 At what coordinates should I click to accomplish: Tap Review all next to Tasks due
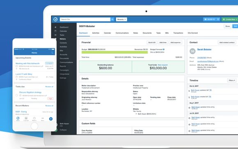[x=49, y=86]
